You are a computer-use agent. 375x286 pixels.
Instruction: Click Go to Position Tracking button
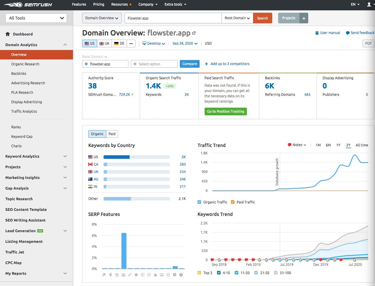click(x=226, y=112)
